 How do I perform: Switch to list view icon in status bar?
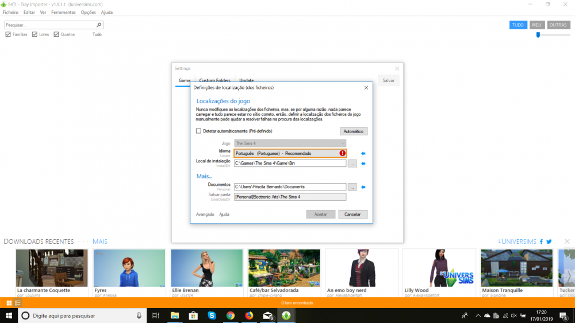click(18, 303)
